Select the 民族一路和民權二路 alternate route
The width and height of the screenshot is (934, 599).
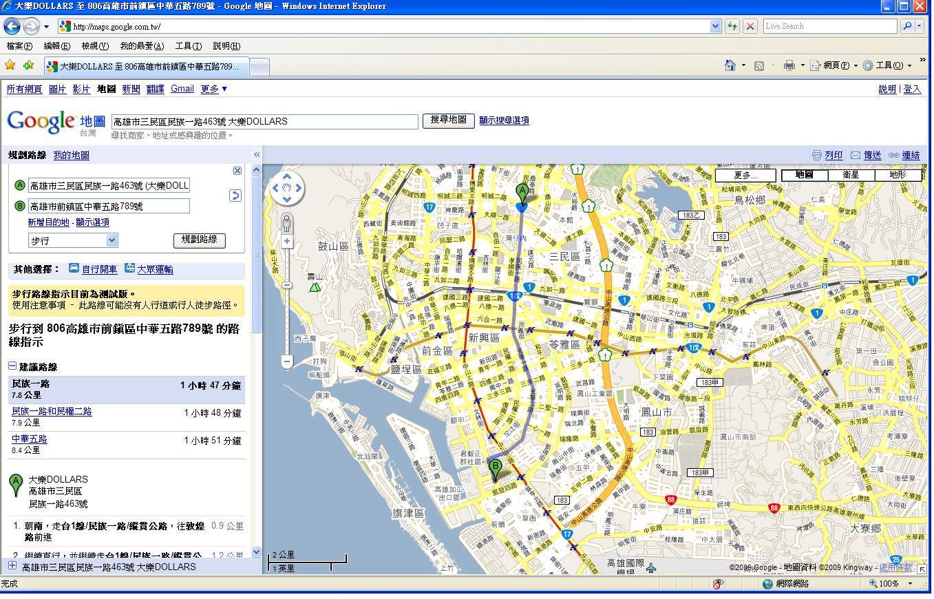click(52, 412)
